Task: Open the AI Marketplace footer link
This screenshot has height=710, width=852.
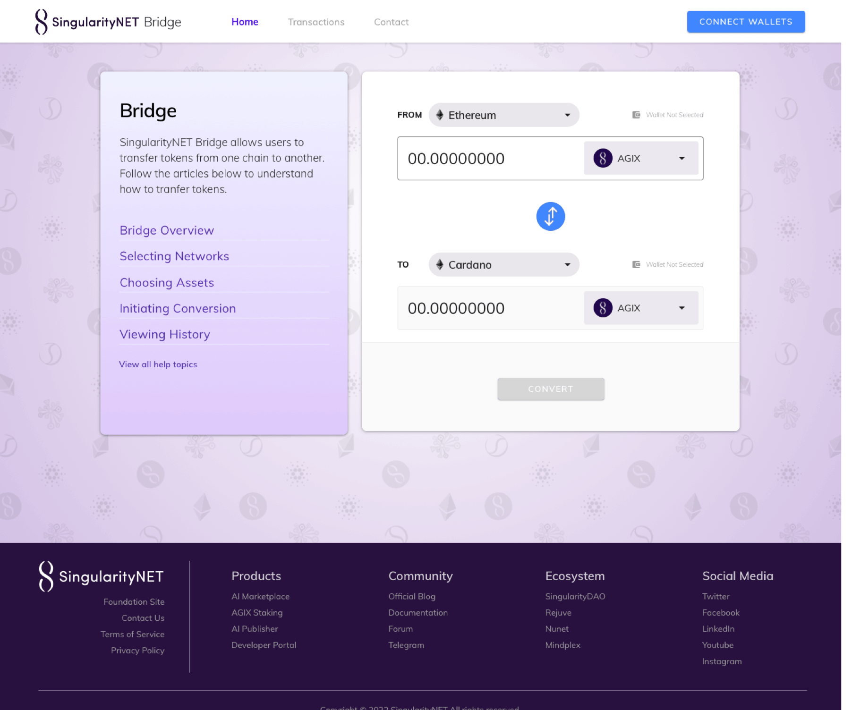Action: pyautogui.click(x=260, y=597)
